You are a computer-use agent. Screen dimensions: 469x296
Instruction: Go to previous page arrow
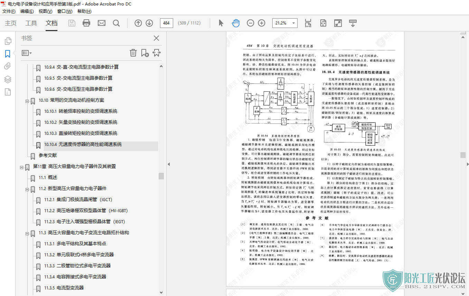138,23
